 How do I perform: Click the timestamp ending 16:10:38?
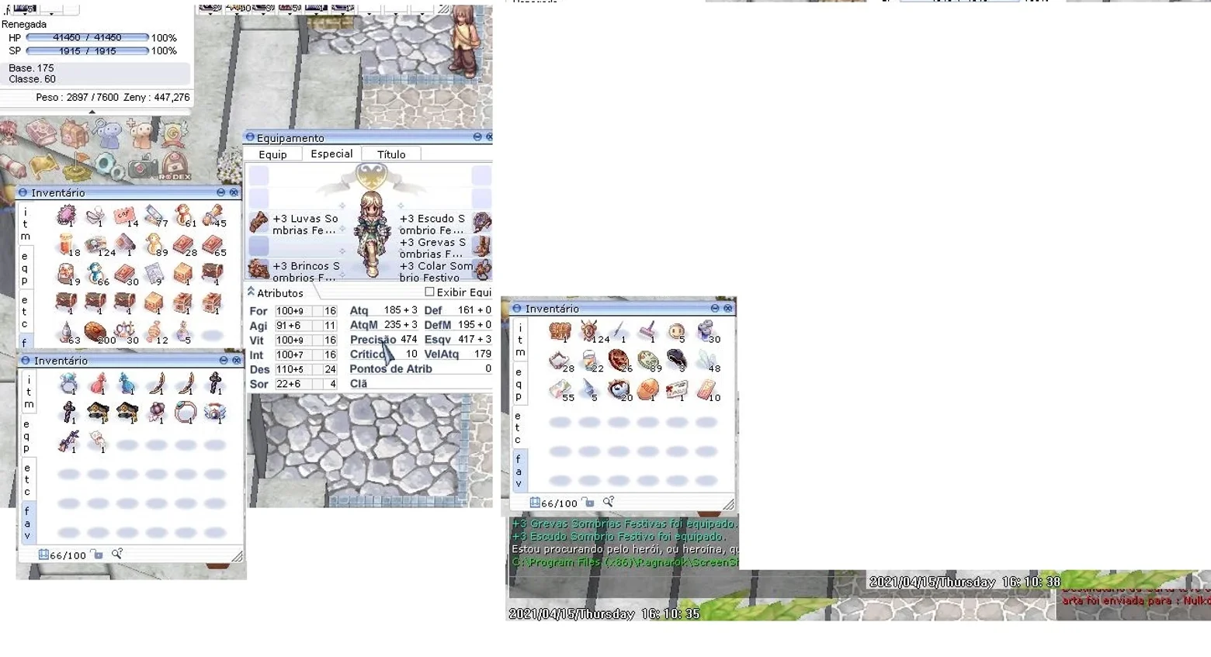coord(965,582)
